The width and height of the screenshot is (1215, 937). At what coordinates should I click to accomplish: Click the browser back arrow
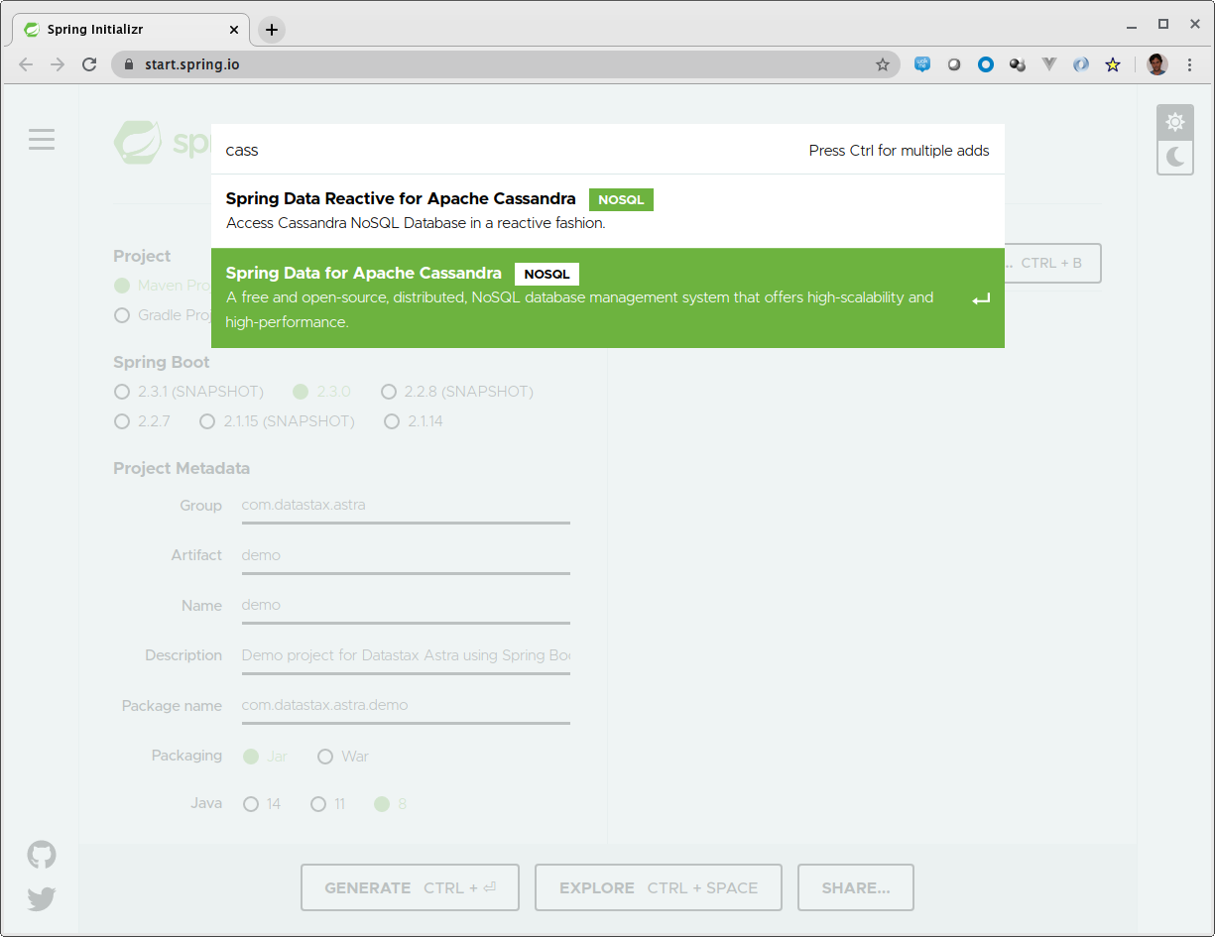26,64
